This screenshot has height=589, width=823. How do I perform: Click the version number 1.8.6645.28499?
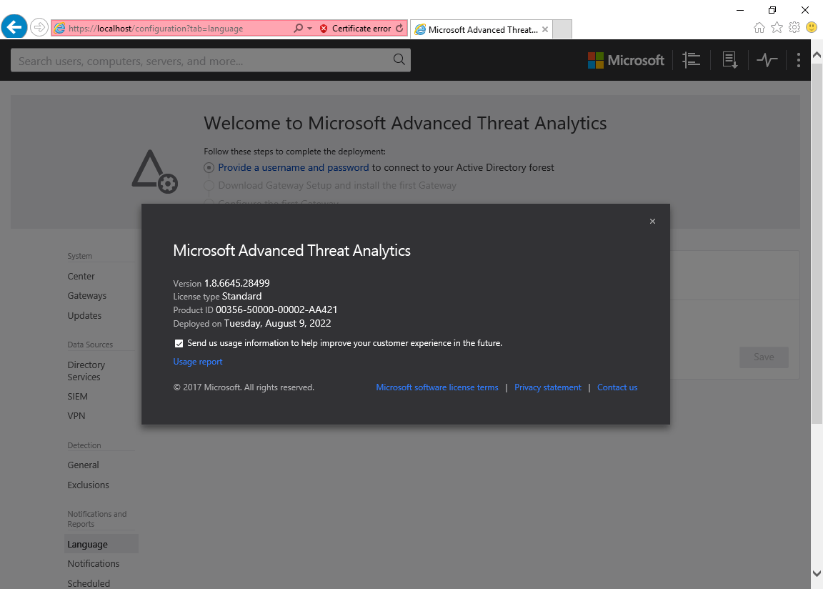tap(236, 283)
